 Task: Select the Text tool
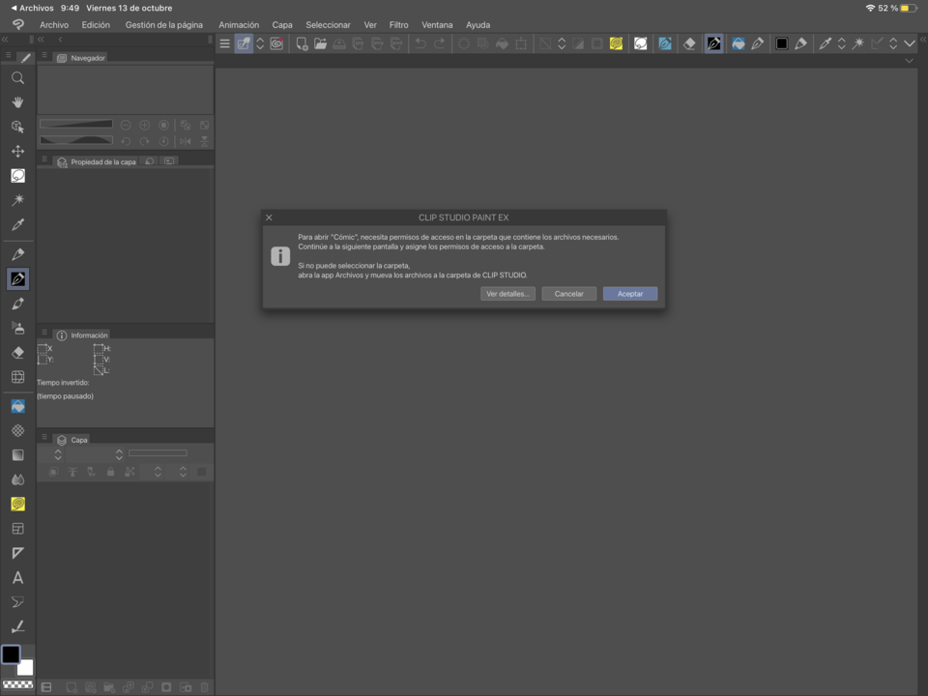tap(17, 578)
